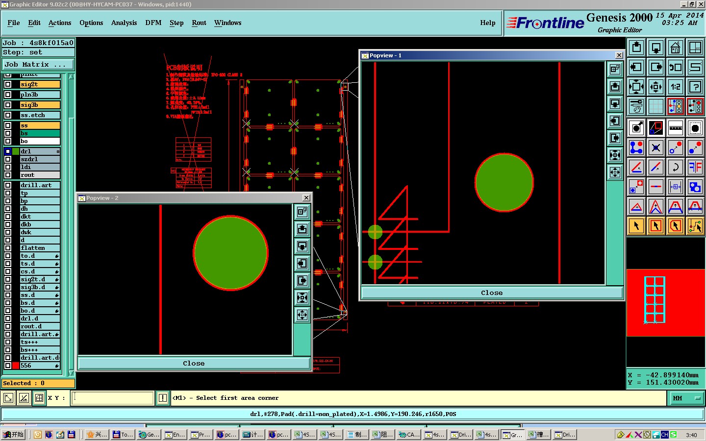The height and width of the screenshot is (441, 706).
Task: Click the ruler measure tool icon
Action: [x=676, y=128]
